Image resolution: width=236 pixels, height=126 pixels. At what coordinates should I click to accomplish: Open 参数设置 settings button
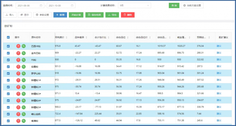coord(42,15)
